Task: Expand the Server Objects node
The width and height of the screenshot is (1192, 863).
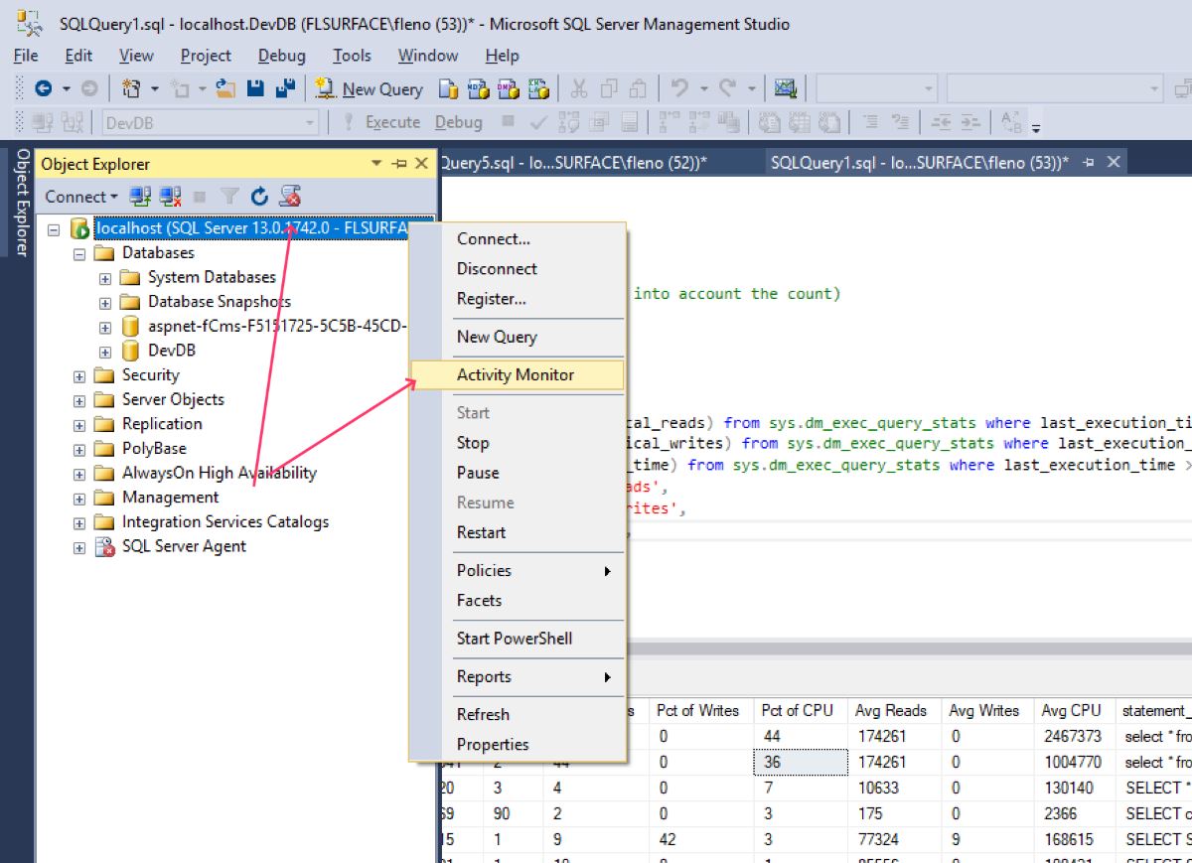Action: 79,400
